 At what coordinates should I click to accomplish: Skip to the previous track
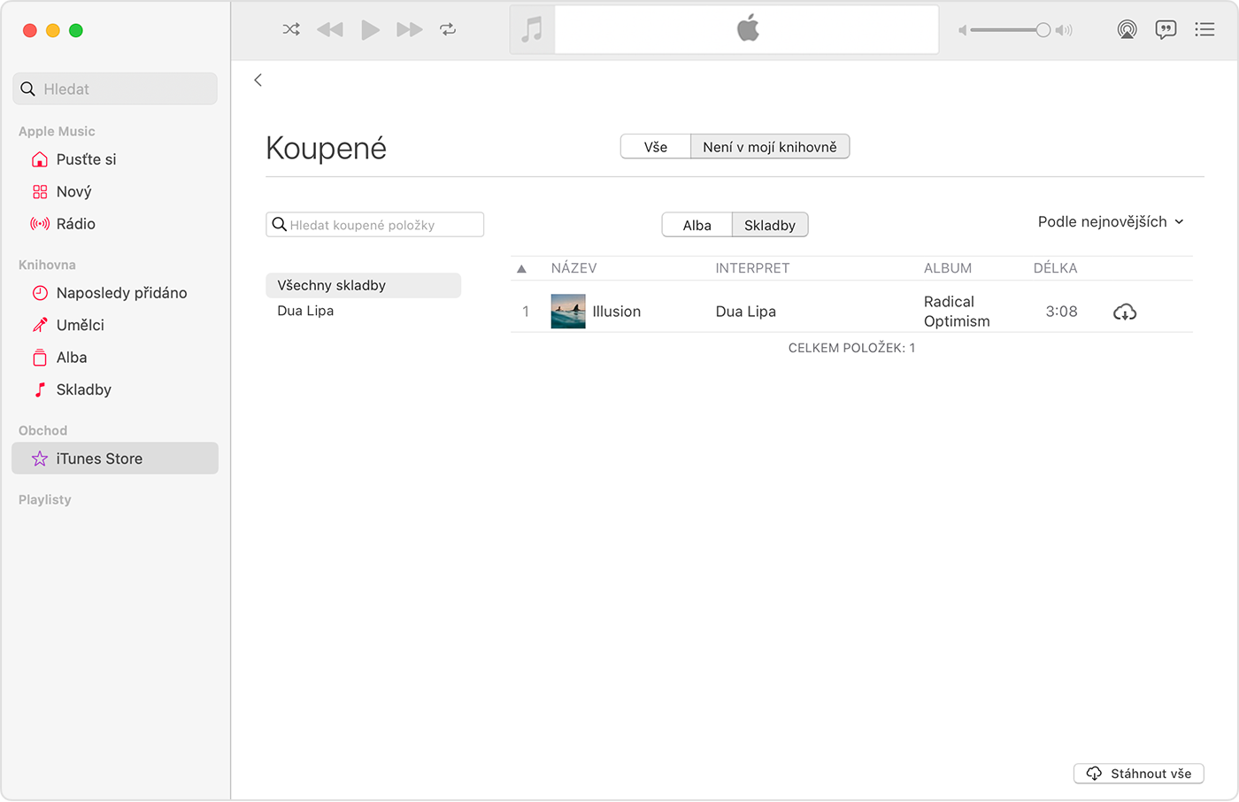[330, 29]
